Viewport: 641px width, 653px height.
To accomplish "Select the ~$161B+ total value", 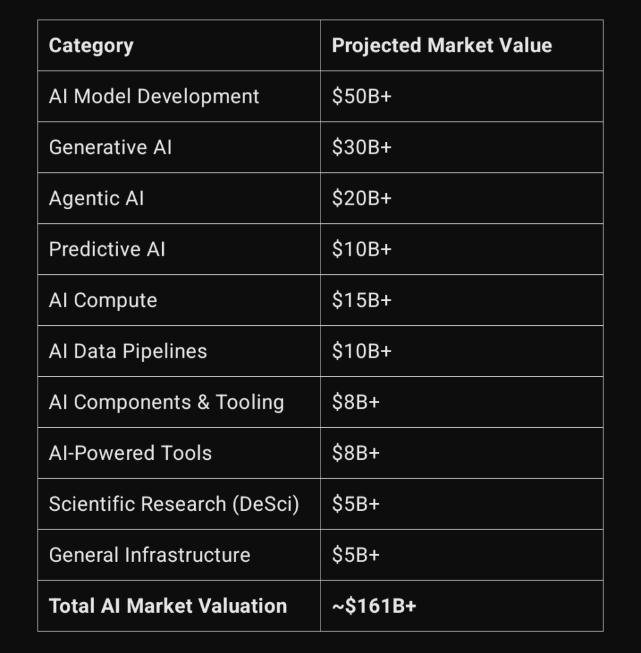I will pyautogui.click(x=374, y=606).
